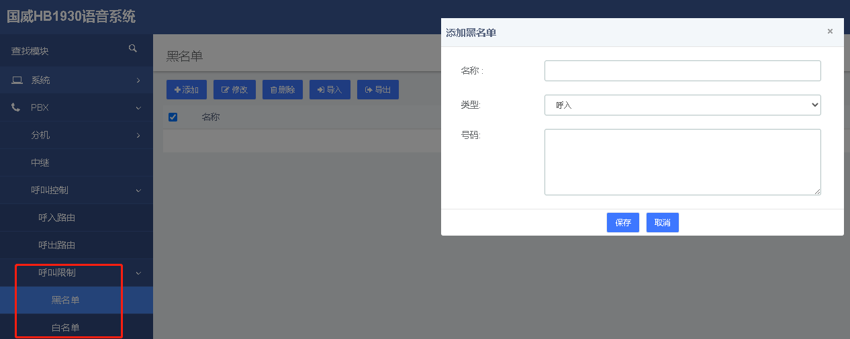The height and width of the screenshot is (339, 850).
Task: Click the 导入 button
Action: point(330,89)
